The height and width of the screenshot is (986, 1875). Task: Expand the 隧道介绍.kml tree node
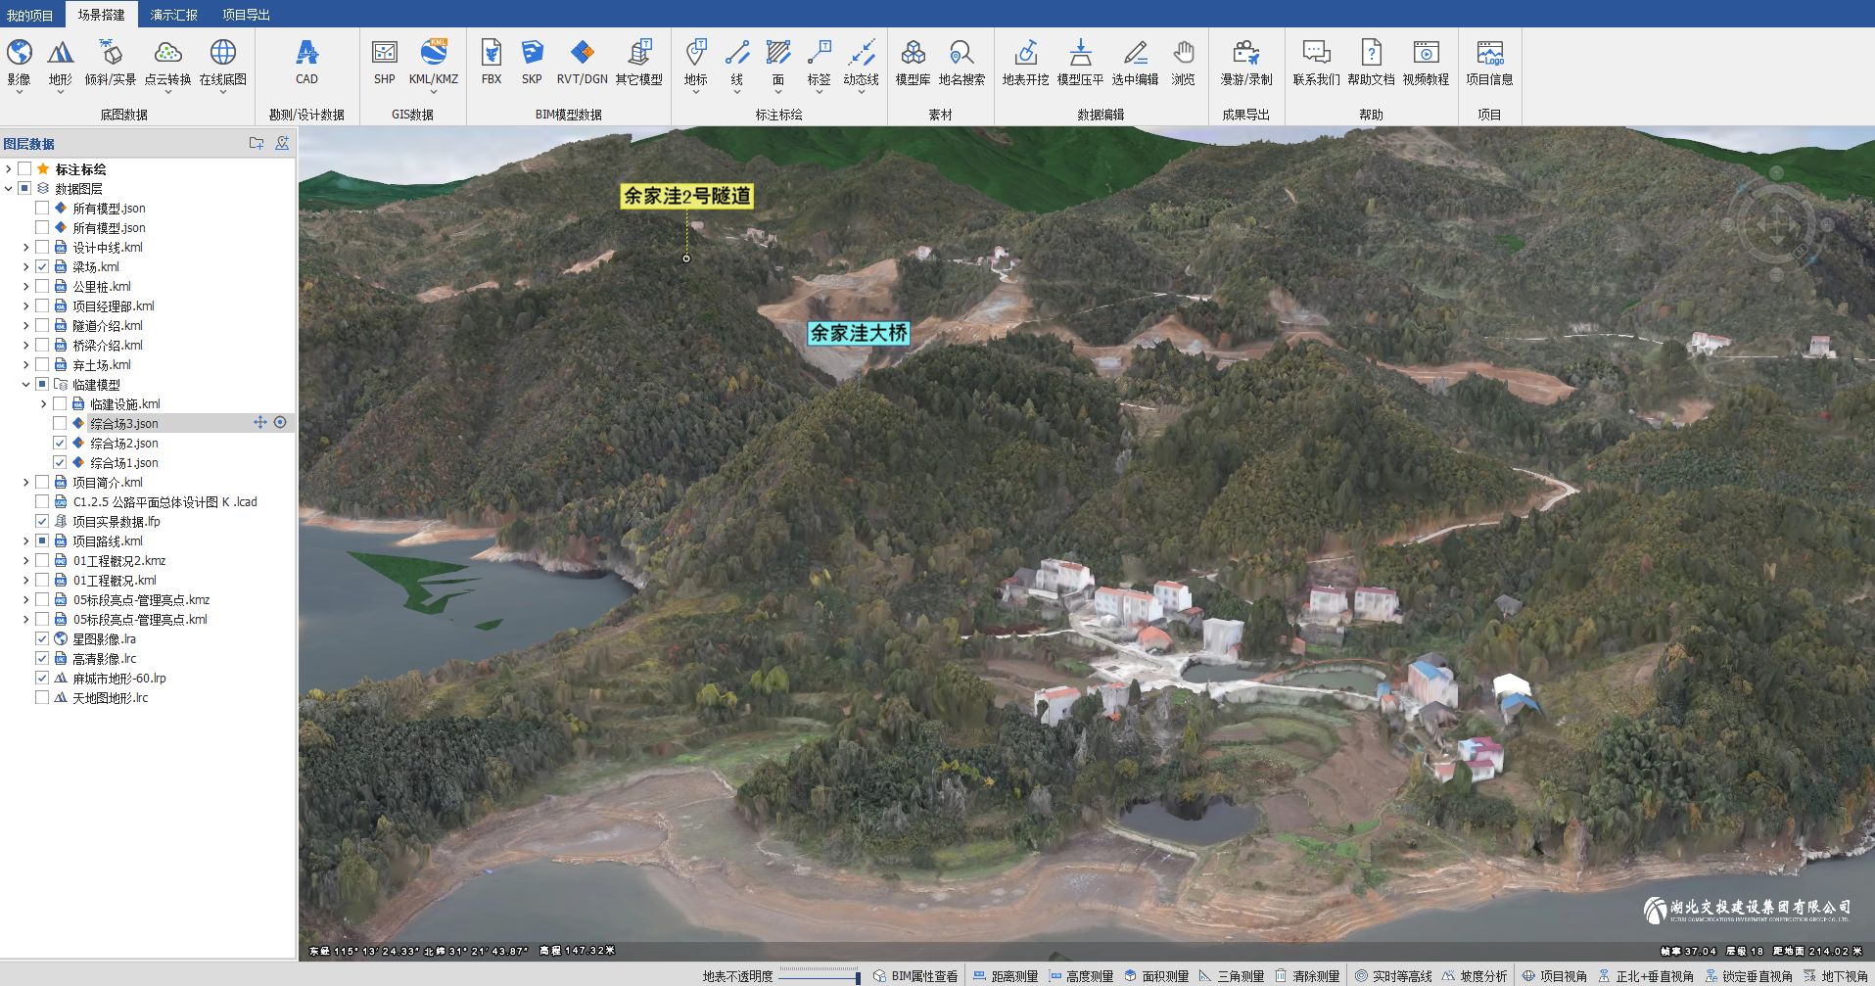[x=26, y=326]
